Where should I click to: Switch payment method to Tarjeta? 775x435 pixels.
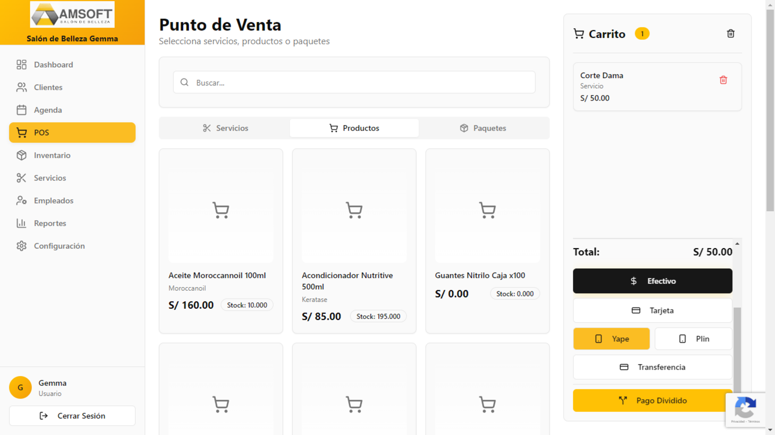point(652,310)
